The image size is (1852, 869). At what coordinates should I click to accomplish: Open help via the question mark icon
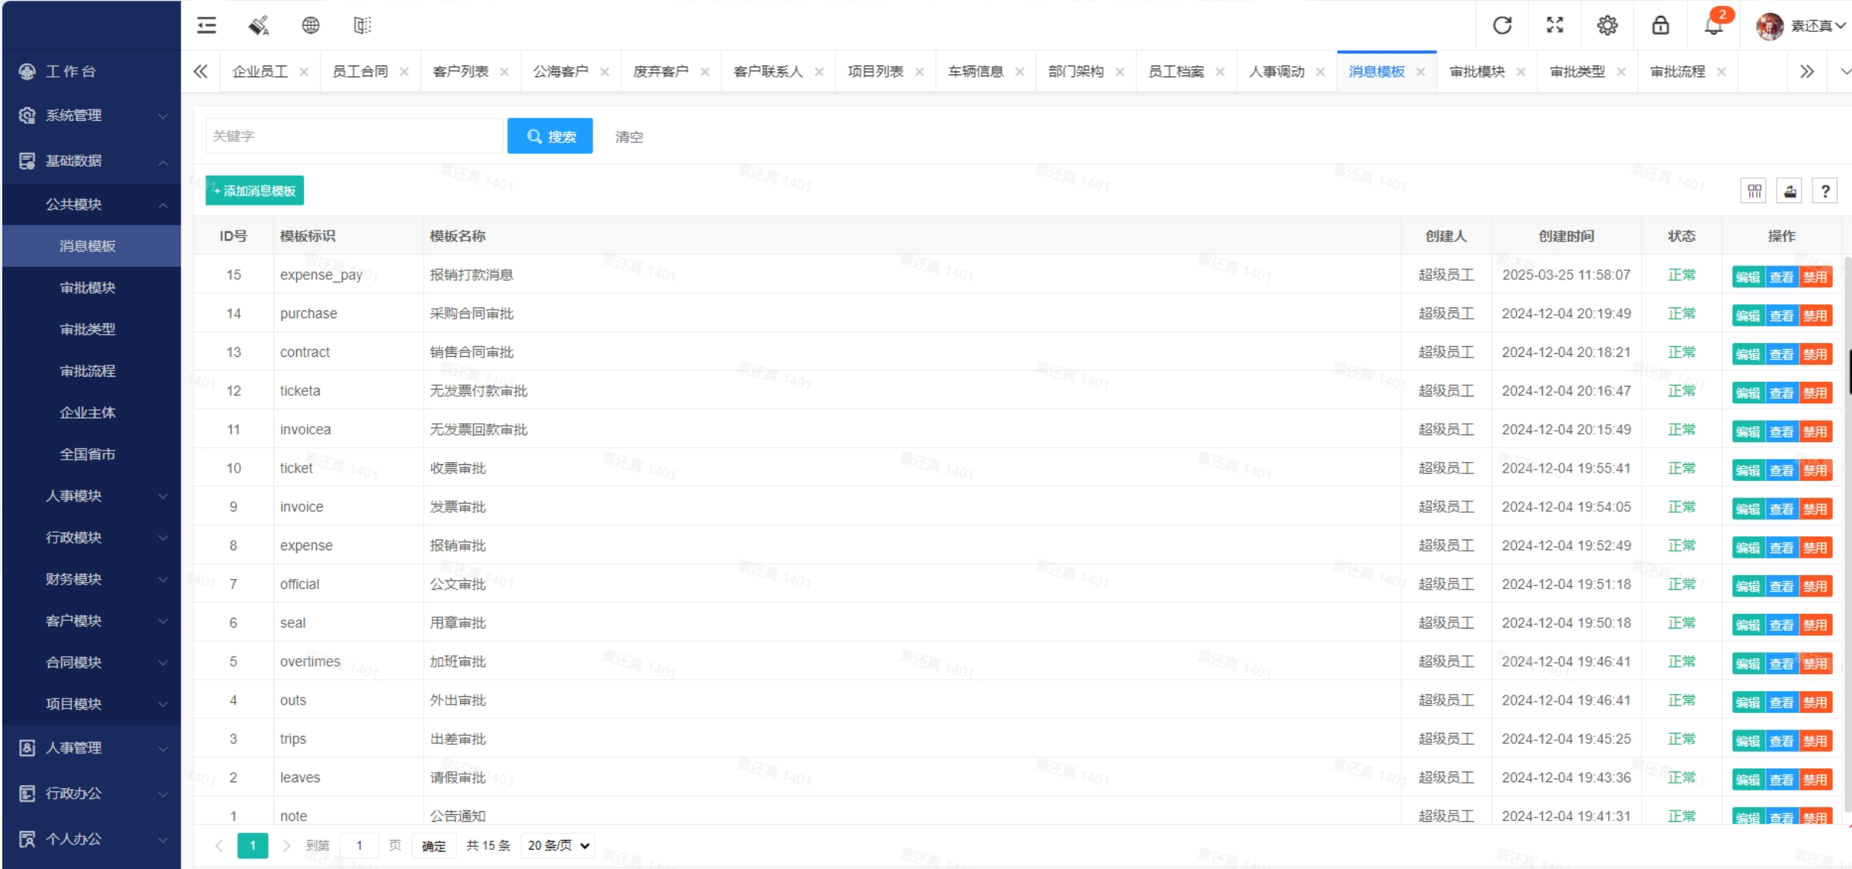coord(1825,190)
